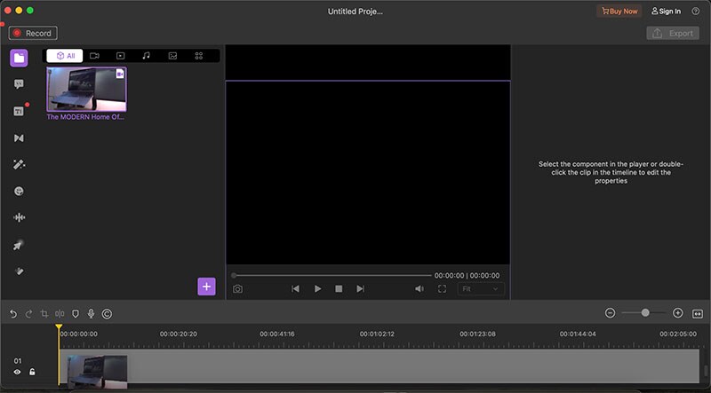Mute the preview volume speaker icon
Viewport: 711px width, 393px height.
pyautogui.click(x=419, y=289)
